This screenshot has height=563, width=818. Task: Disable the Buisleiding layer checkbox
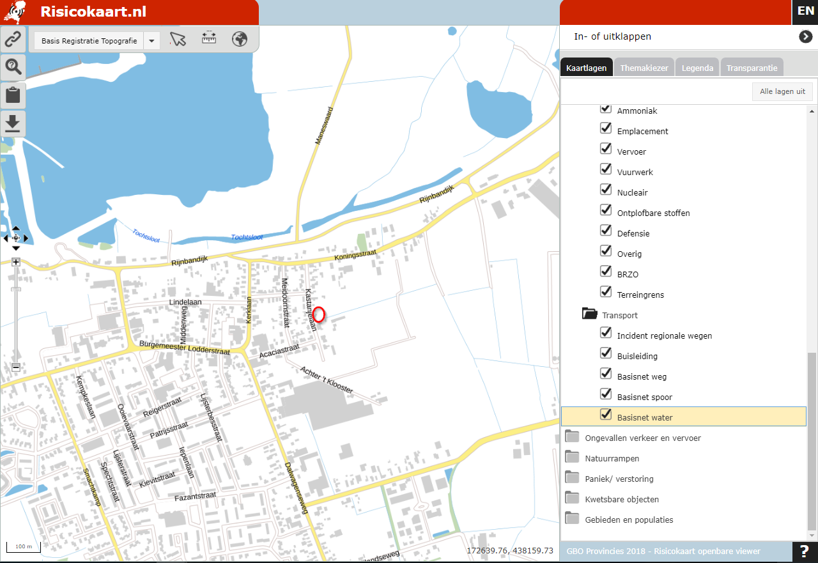606,353
